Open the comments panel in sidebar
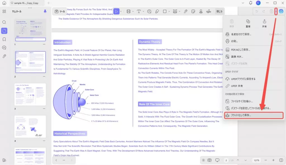This screenshot has height=165, width=286. (x=4, y=47)
